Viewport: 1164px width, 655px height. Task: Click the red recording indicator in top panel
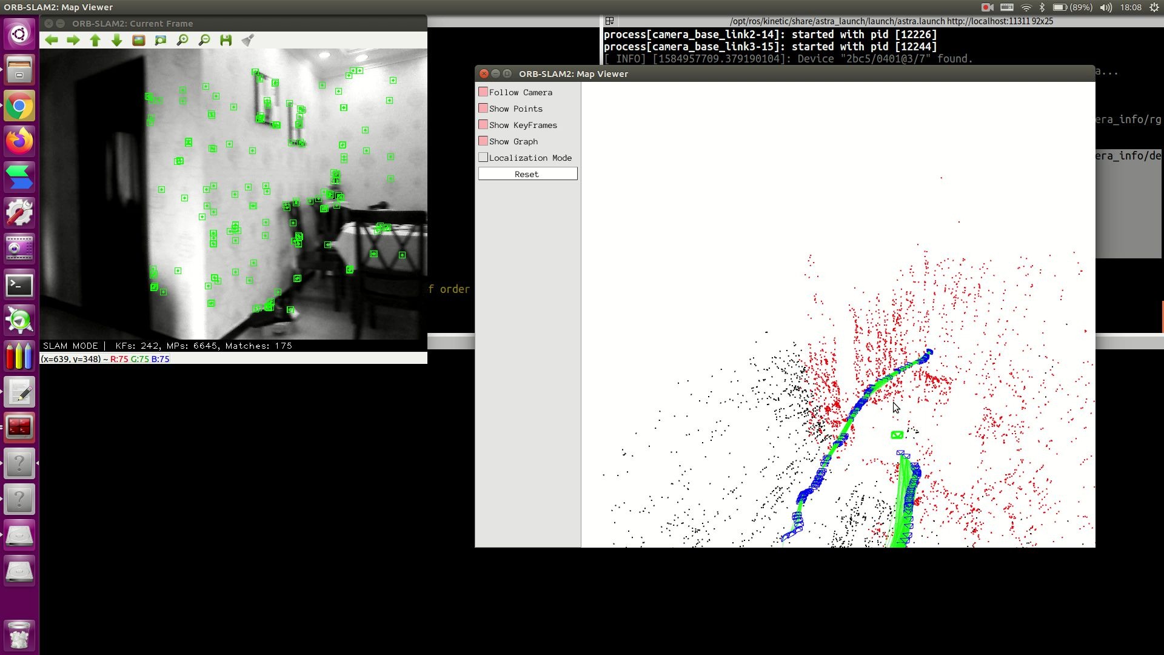pyautogui.click(x=987, y=7)
